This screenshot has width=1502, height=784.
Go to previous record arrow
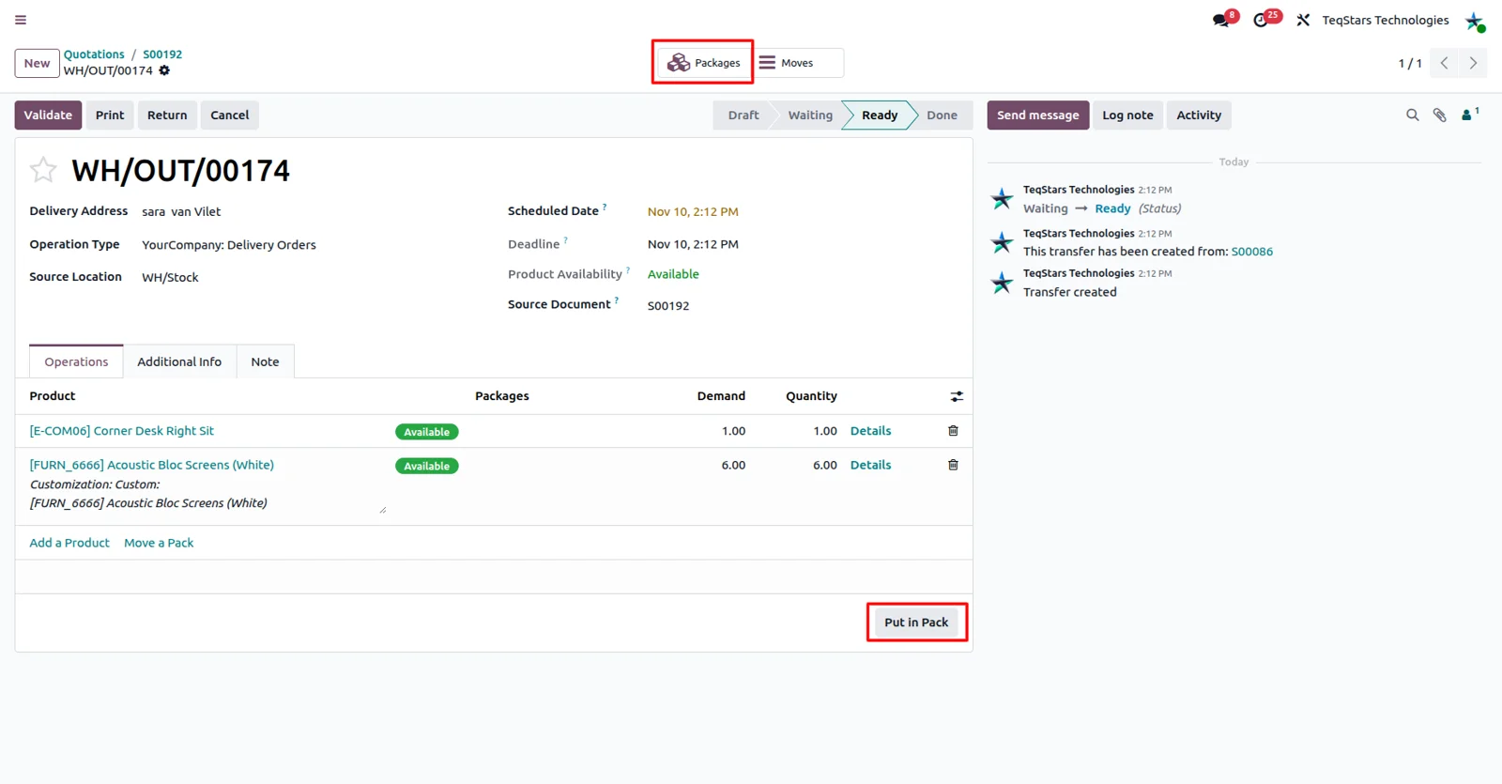[1445, 63]
